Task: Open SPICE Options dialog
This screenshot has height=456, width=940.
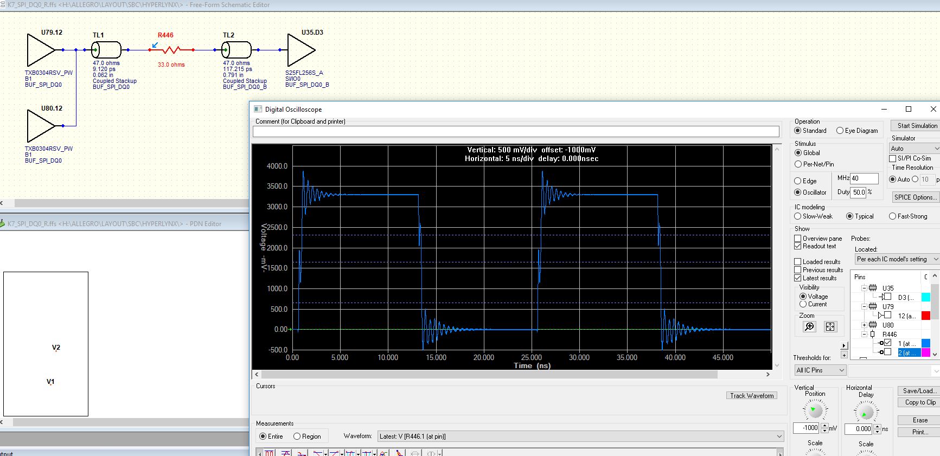Action: (916, 197)
